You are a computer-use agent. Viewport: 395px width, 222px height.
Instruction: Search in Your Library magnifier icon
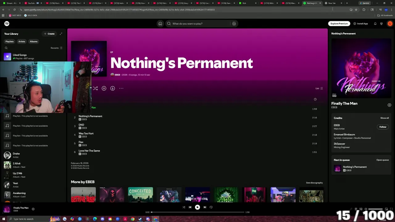6,48
